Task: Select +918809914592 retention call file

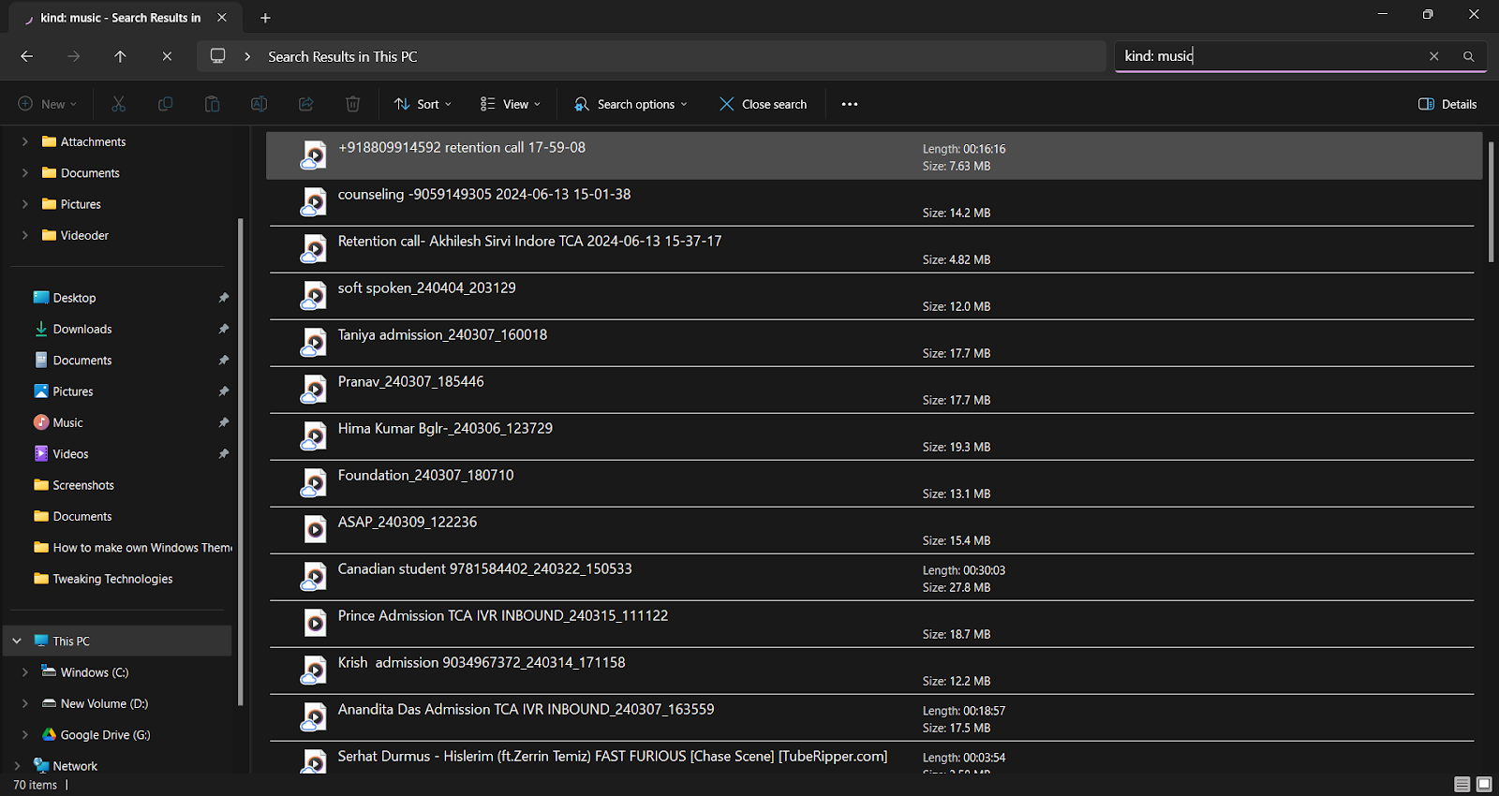Action: 874,155
